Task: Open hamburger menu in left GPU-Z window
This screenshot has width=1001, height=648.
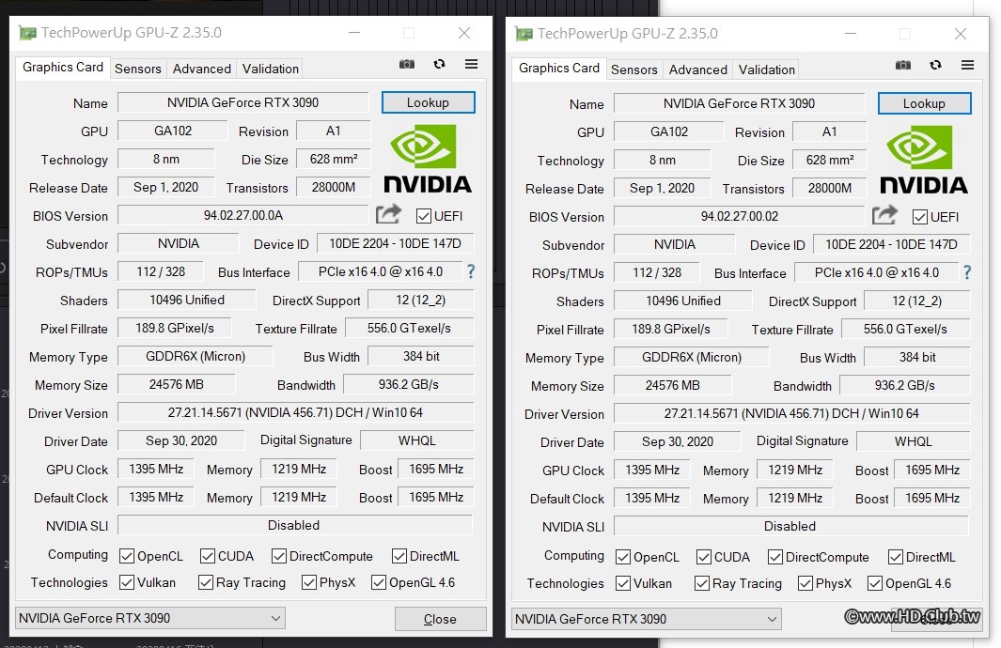Action: pyautogui.click(x=471, y=64)
